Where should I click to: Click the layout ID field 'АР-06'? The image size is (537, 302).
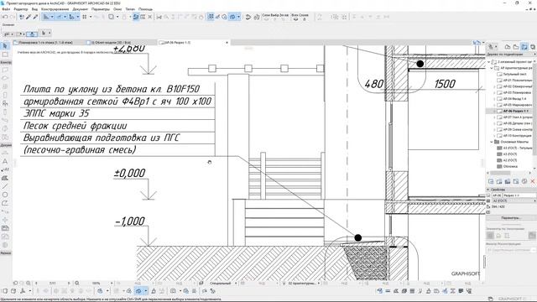[497, 195]
